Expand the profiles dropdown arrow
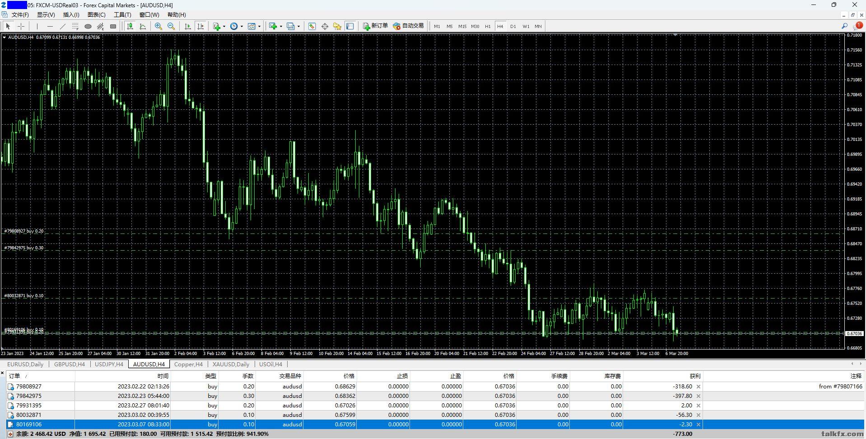Image resolution: width=866 pixels, height=439 pixels. (298, 26)
